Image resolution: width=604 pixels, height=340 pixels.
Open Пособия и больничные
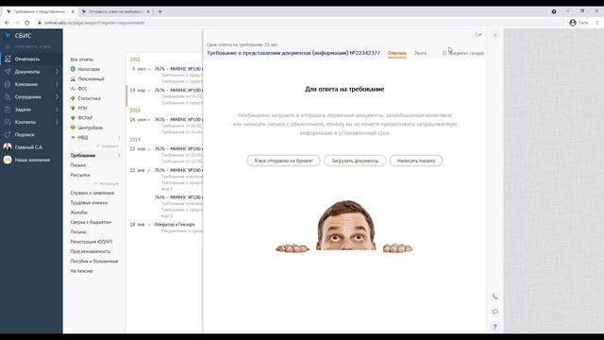tap(94, 262)
